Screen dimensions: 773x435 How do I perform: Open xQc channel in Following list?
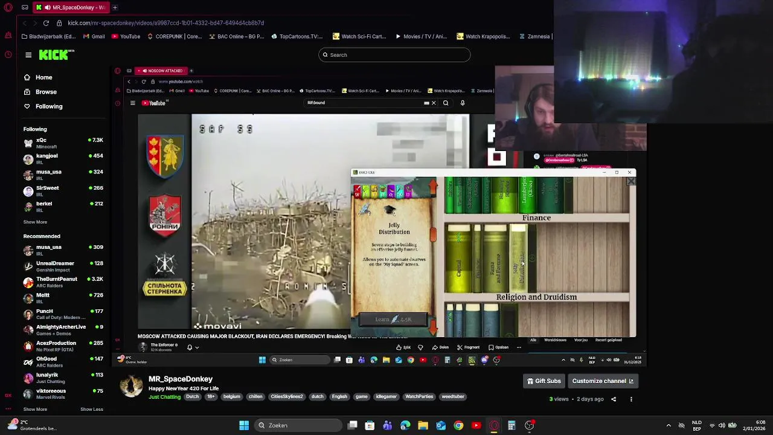(63, 143)
